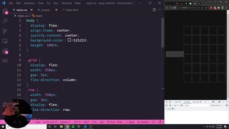Open Chrome profile avatar
The image size is (229, 129).
[223, 8]
